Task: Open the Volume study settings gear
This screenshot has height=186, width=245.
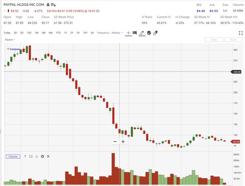Action: click(x=42, y=156)
